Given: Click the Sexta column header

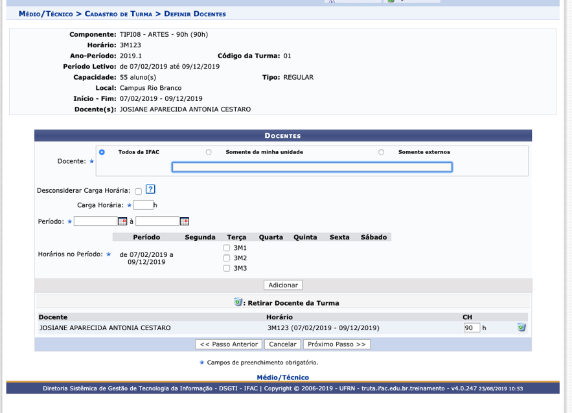Looking at the screenshot, I should tap(339, 238).
